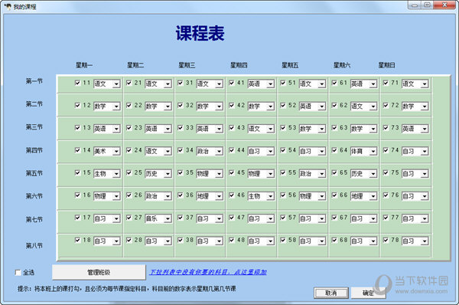Open subject dropdown for period 11
459x305 pixels.
pyautogui.click(x=116, y=84)
